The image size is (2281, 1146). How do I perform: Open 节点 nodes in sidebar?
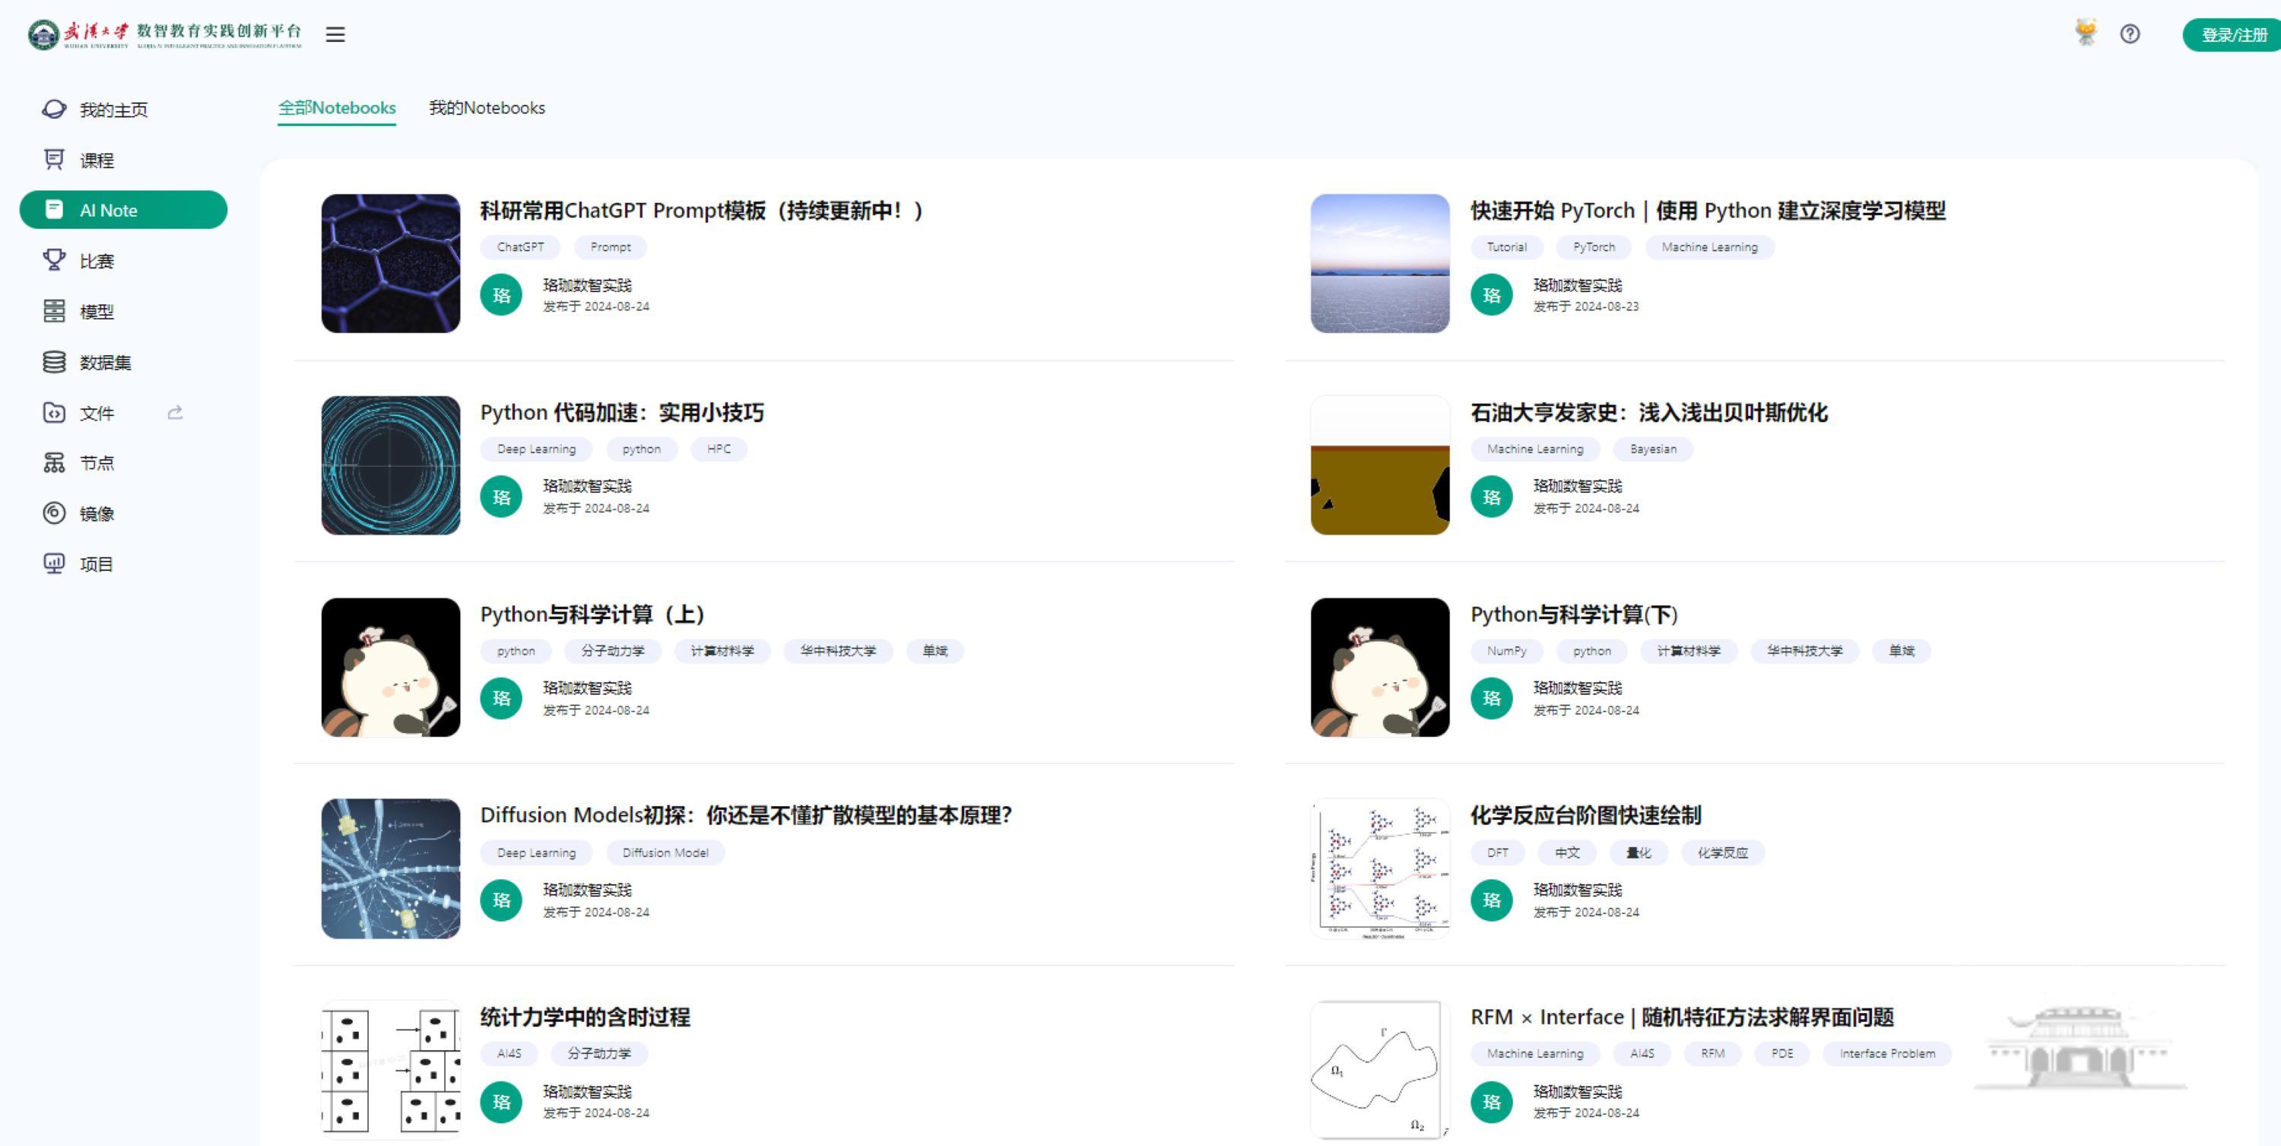[x=97, y=463]
